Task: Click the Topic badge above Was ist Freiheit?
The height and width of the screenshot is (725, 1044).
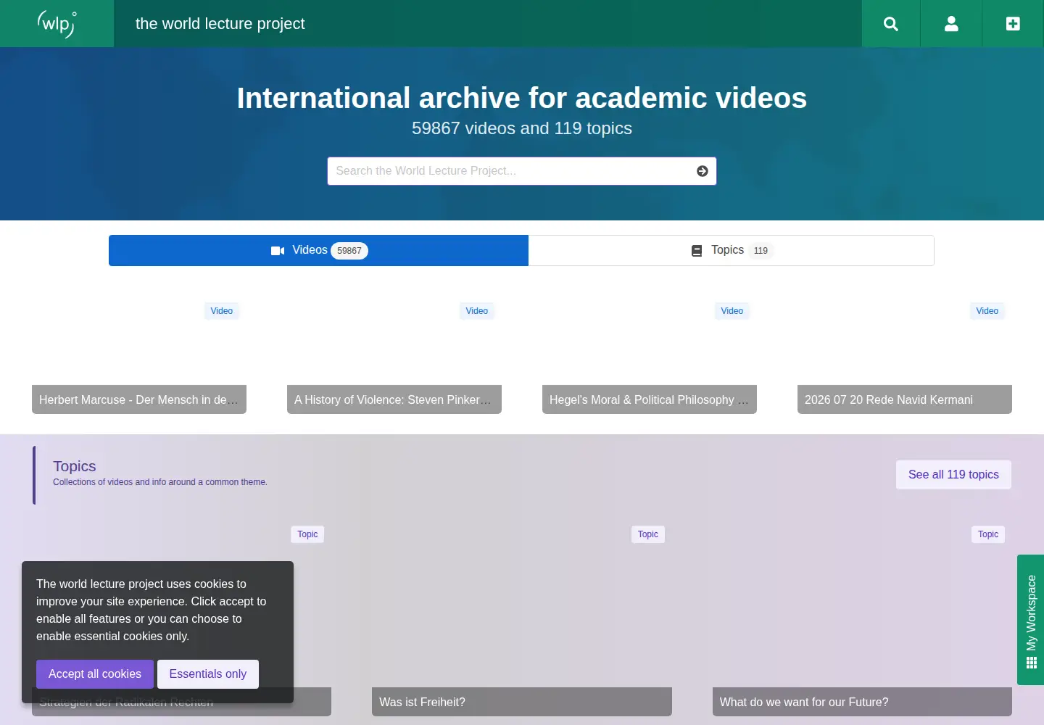Action: click(x=648, y=534)
